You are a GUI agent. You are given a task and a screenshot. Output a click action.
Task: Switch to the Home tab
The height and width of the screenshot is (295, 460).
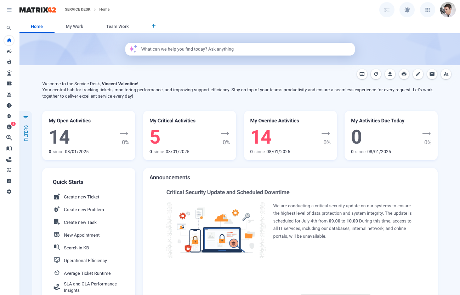pyautogui.click(x=37, y=27)
